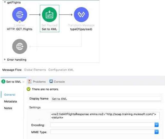Image resolution: width=165 pixels, height=139 pixels.
Task: Expand the Error handling section
Action: [x=5, y=60]
